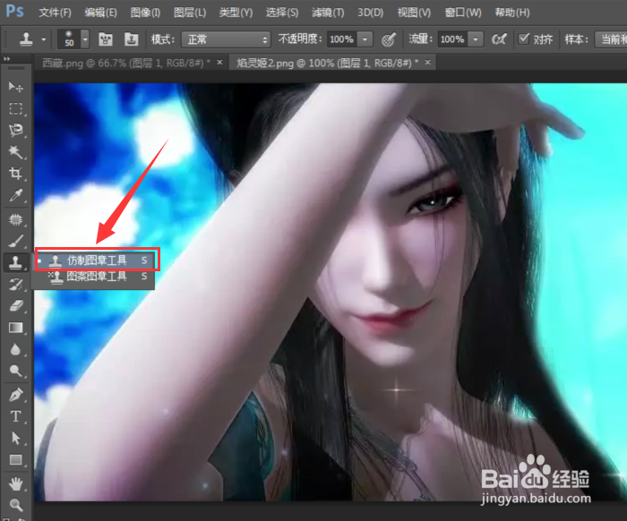Open the 视图(V) menu
Viewport: 627px width, 521px height.
414,13
